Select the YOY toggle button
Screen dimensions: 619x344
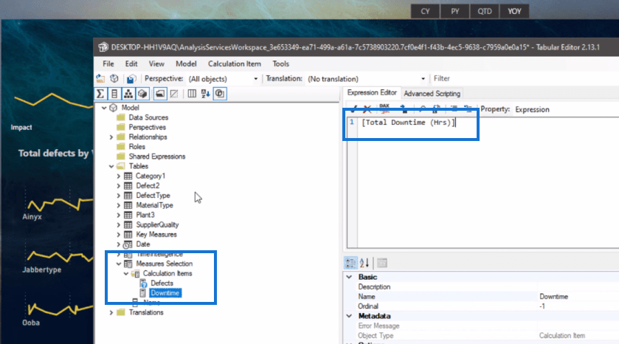pyautogui.click(x=513, y=11)
